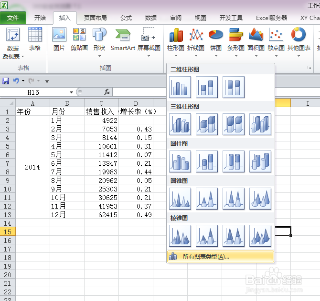
Task: Switch to the Formulas (公式) tab
Action: (x=126, y=18)
